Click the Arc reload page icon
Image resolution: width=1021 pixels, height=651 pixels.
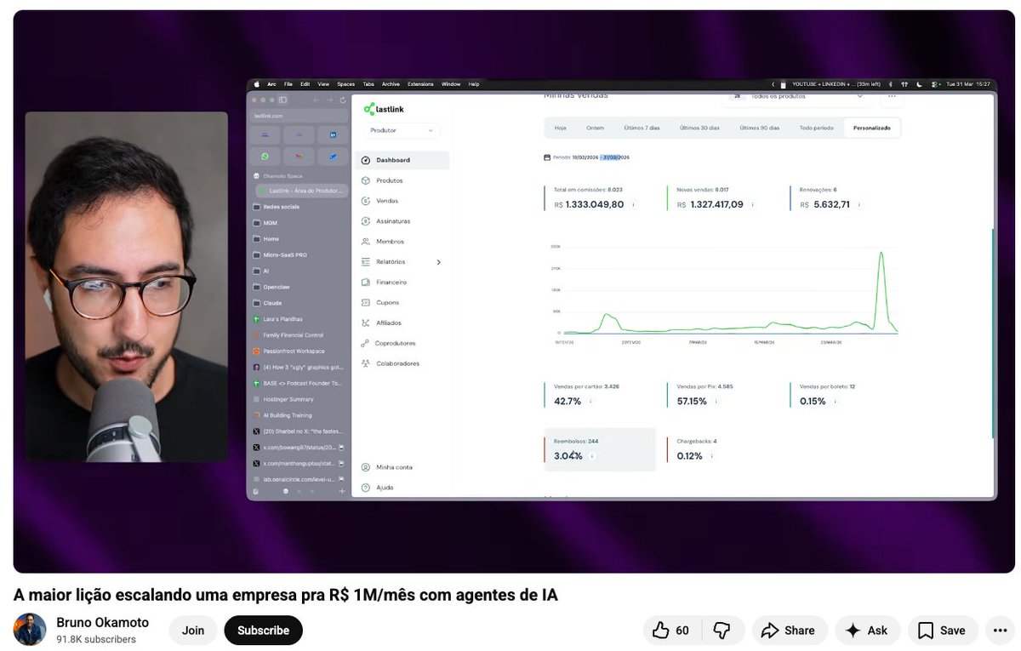342,100
